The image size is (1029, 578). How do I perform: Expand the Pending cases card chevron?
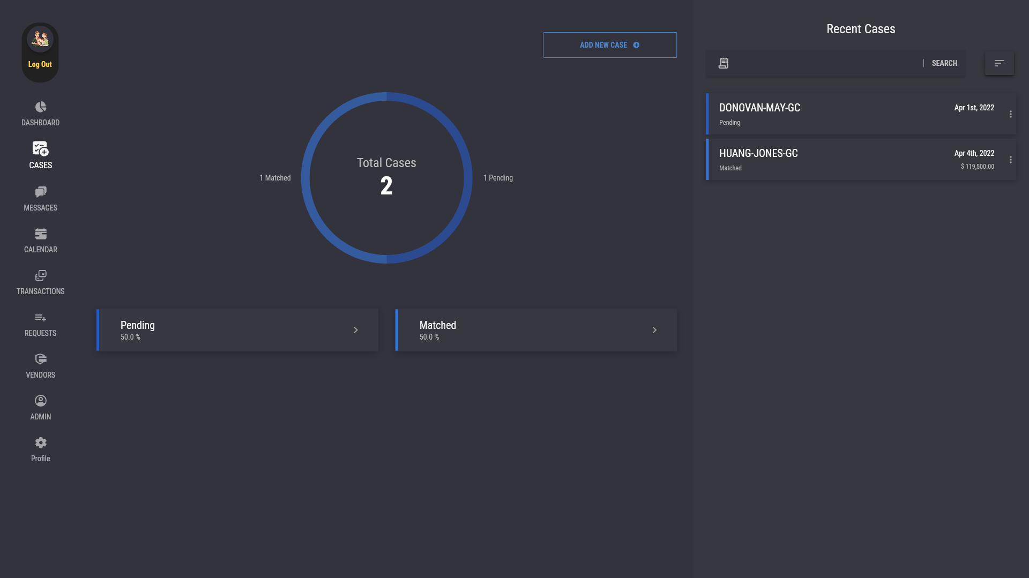(x=355, y=330)
